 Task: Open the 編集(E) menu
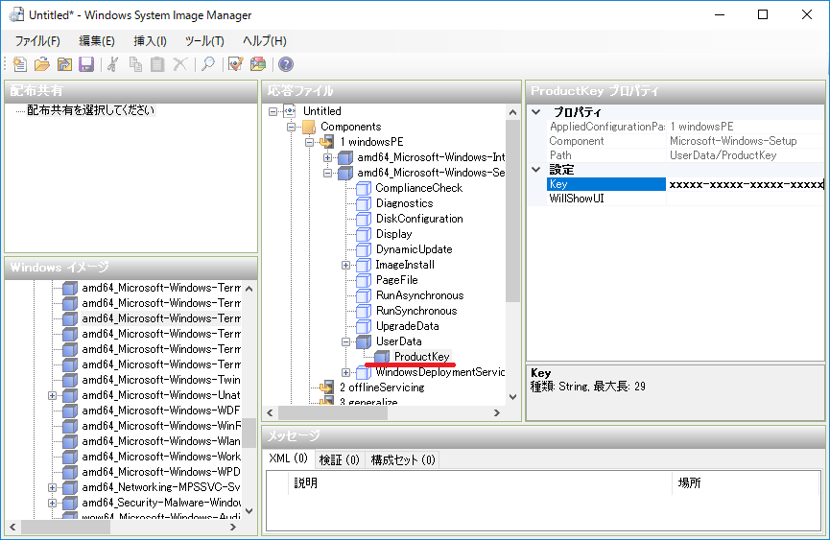(96, 40)
